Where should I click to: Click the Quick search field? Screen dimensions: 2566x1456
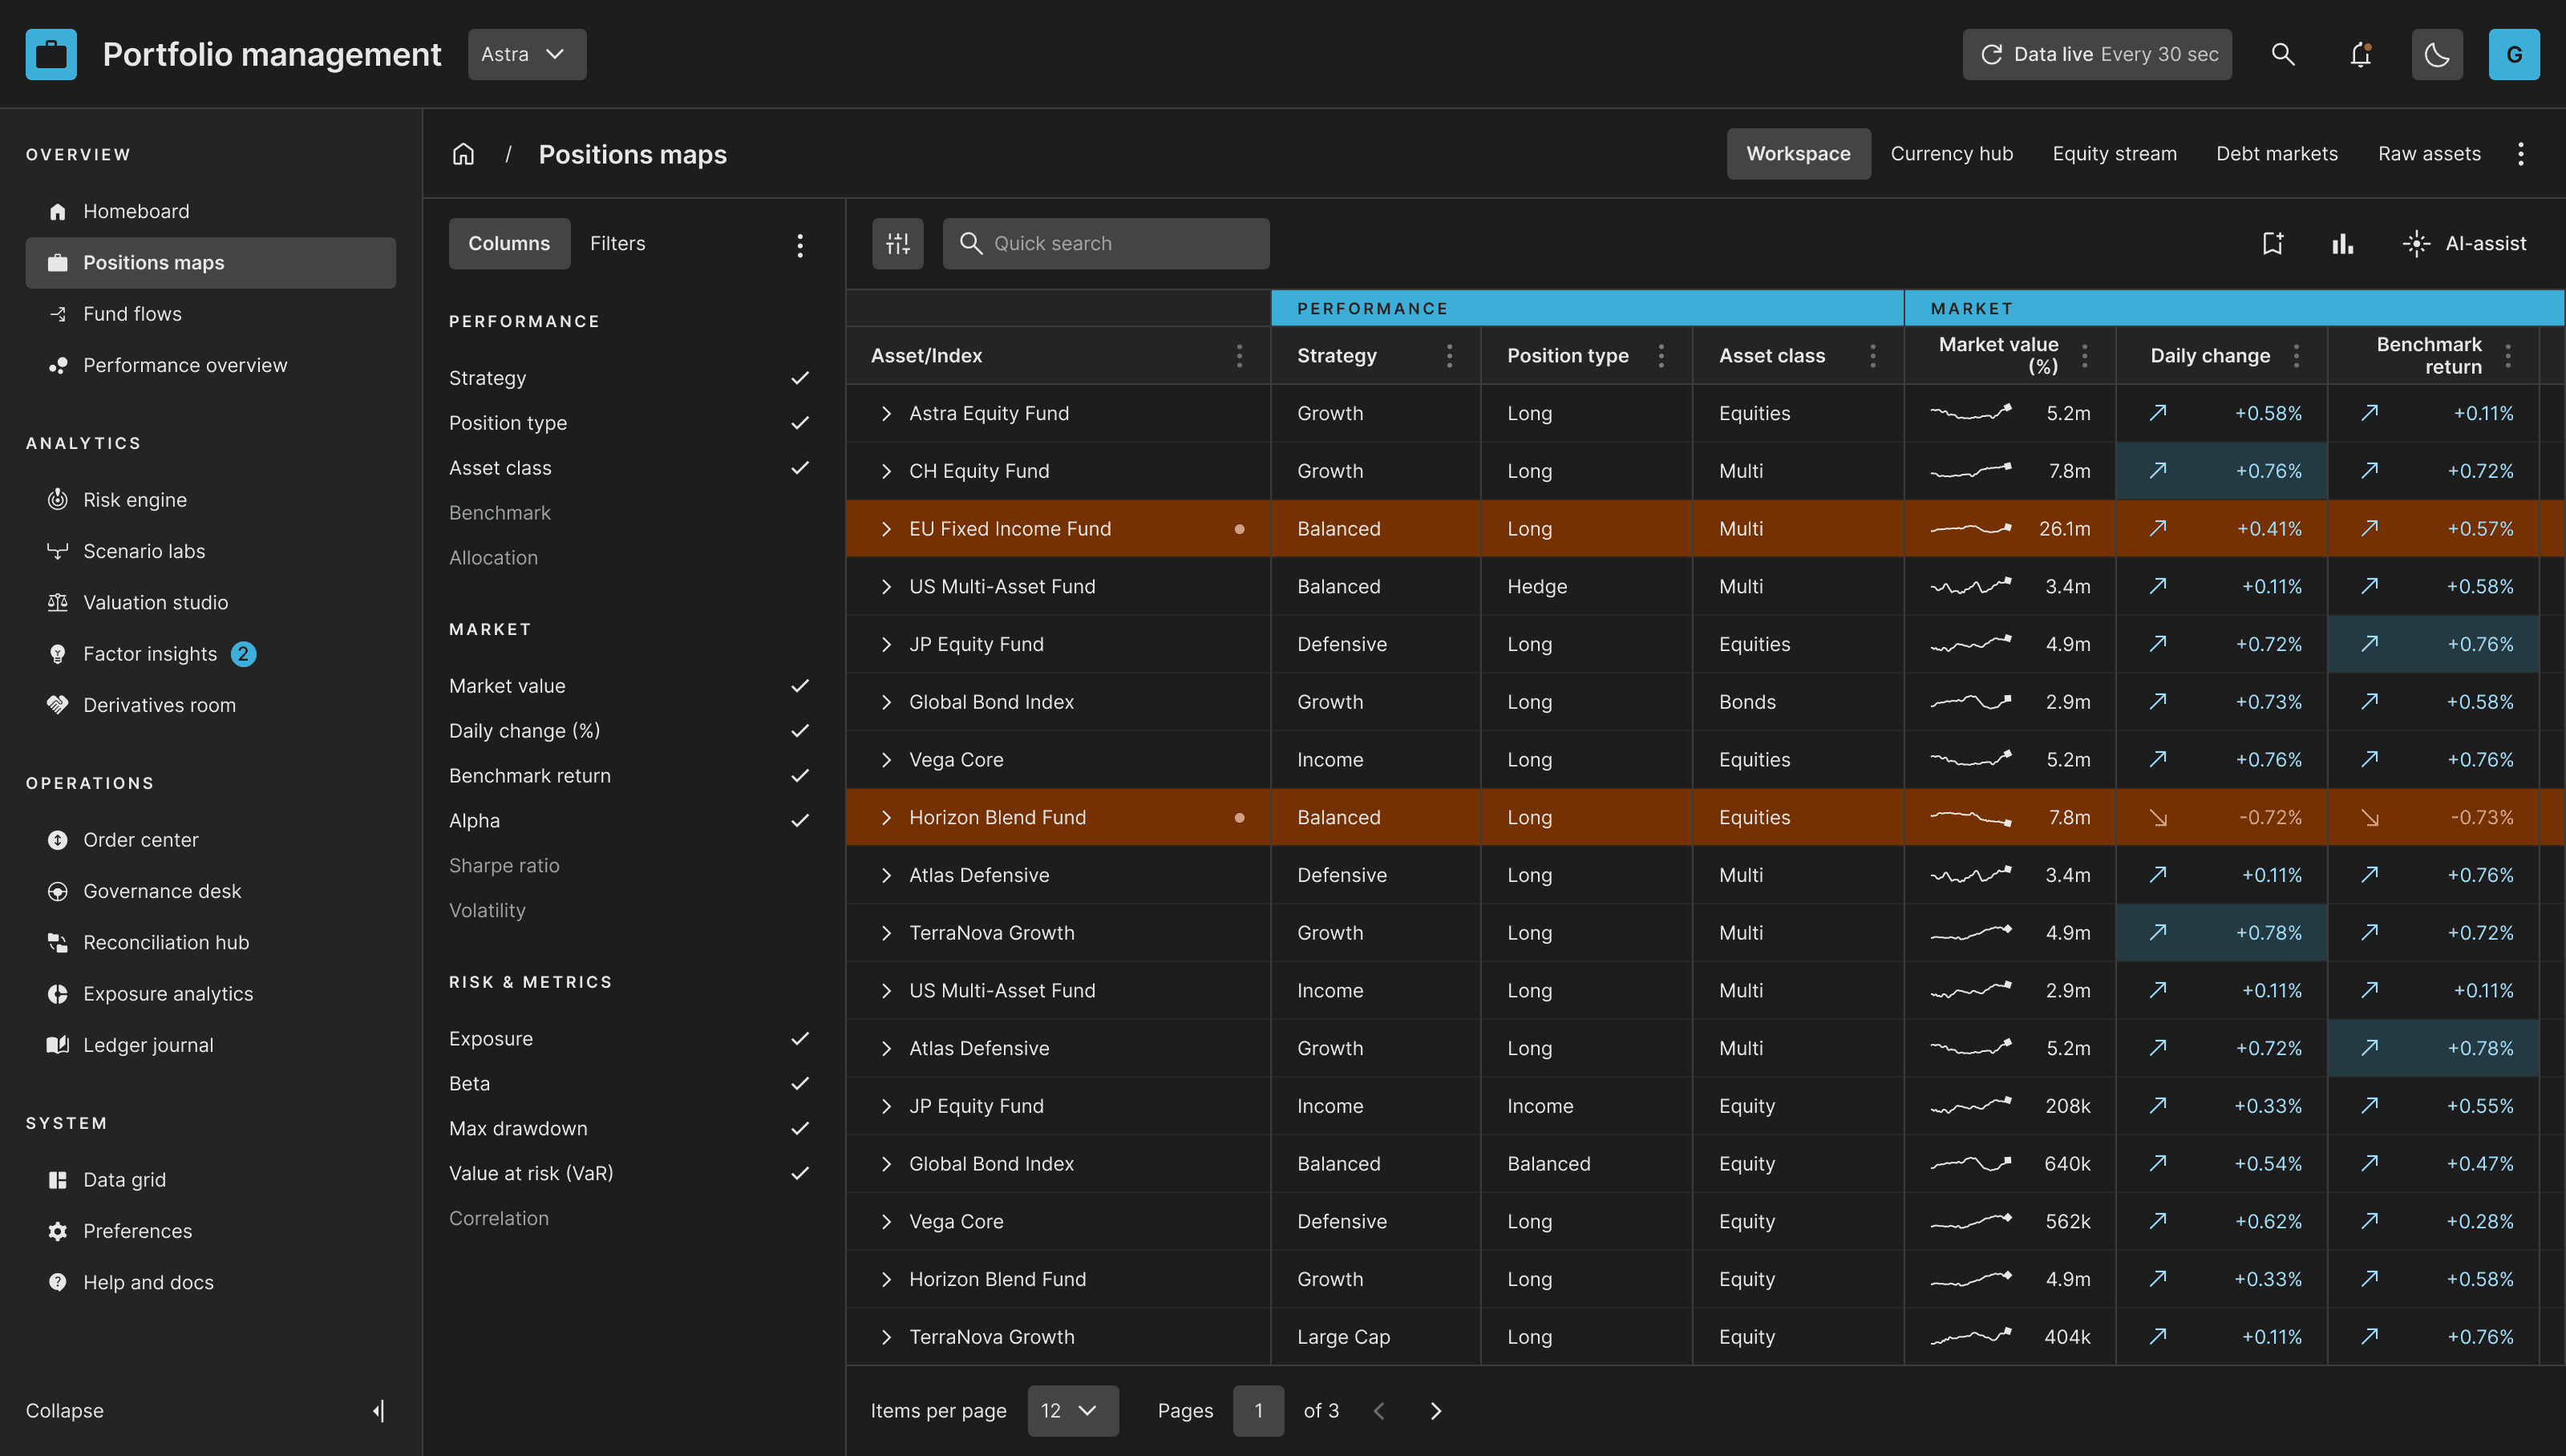(x=1106, y=243)
